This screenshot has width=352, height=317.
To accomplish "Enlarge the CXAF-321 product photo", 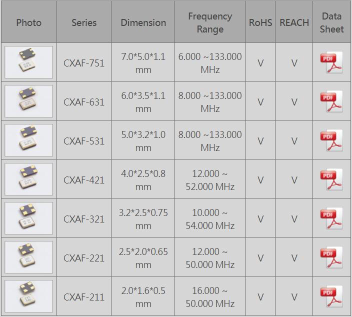I will pyautogui.click(x=28, y=218).
